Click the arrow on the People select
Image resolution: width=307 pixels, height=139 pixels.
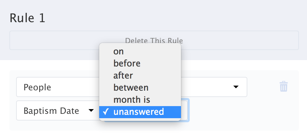click(x=236, y=87)
